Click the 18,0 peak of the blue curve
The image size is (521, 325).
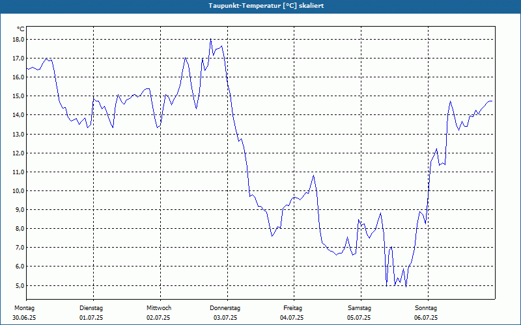click(210, 39)
